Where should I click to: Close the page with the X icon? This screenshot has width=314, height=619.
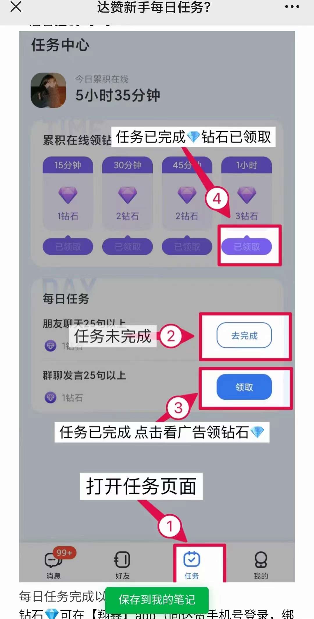[16, 6]
